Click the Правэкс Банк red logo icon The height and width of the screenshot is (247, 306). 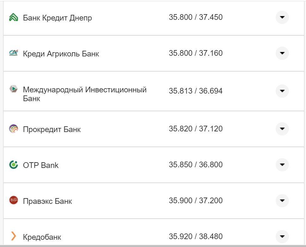[13, 200]
